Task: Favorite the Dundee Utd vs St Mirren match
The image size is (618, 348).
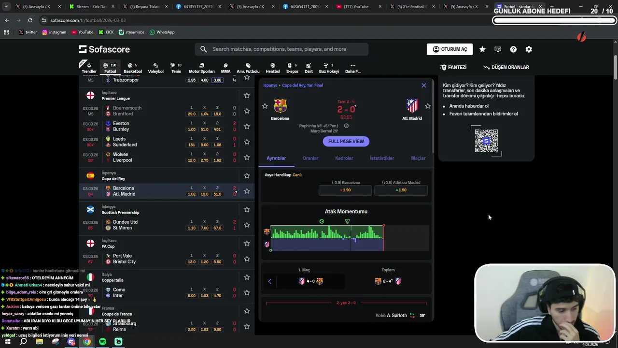Action: click(x=247, y=225)
